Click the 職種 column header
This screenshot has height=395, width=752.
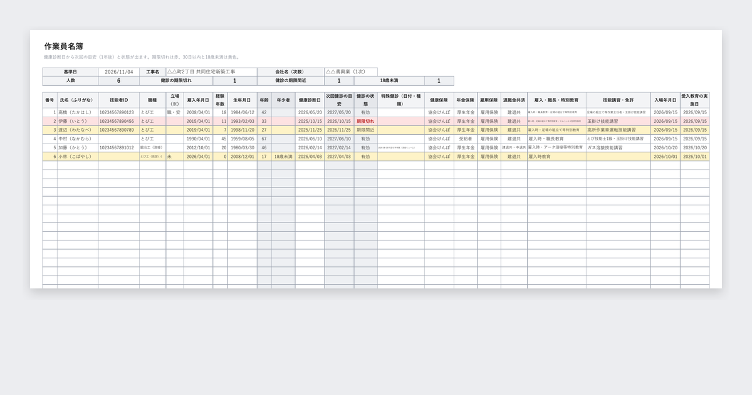pyautogui.click(x=152, y=100)
